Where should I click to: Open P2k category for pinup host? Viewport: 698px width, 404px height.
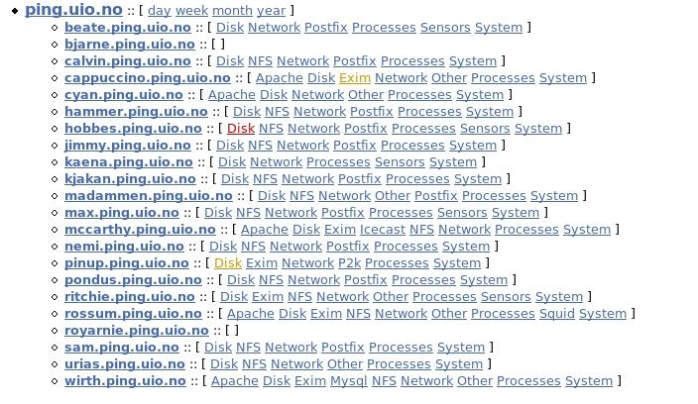(349, 263)
